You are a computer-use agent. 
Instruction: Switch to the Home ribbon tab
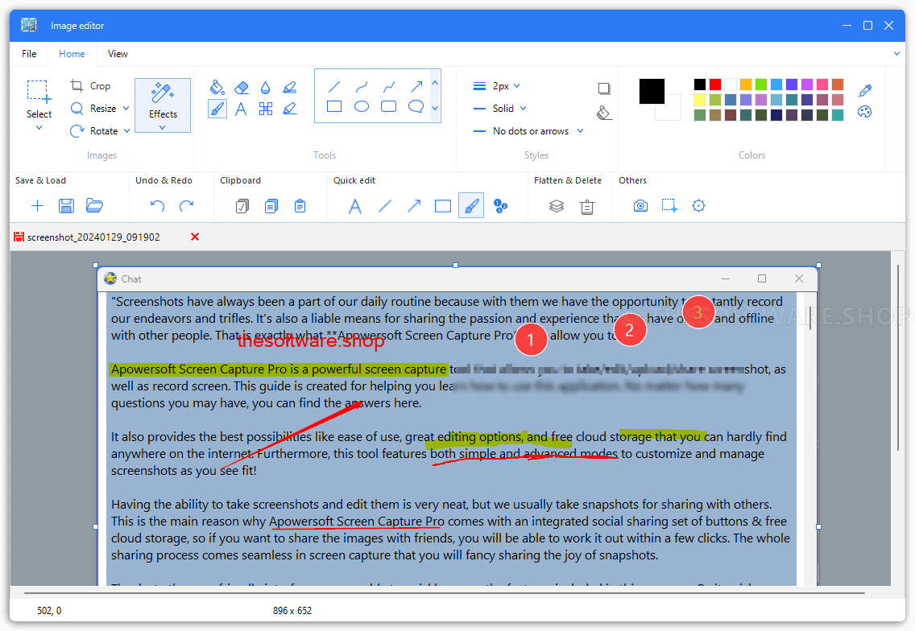[x=72, y=54]
